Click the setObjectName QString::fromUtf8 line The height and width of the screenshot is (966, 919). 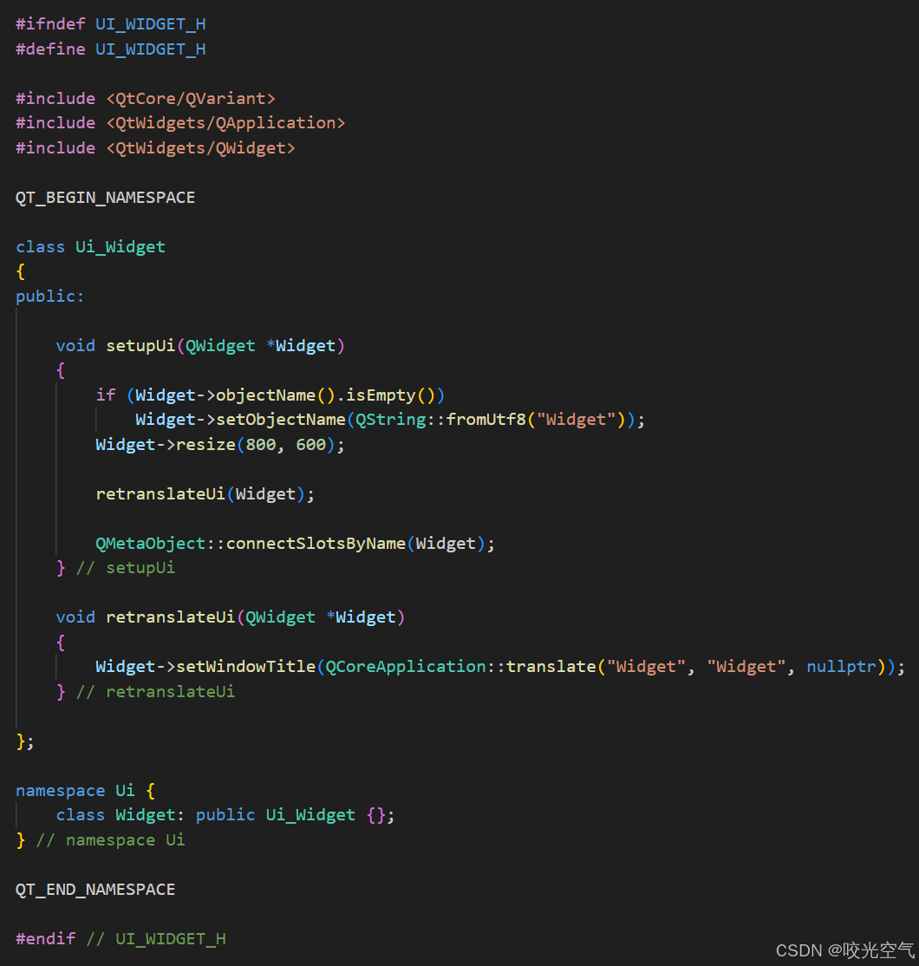tap(390, 420)
